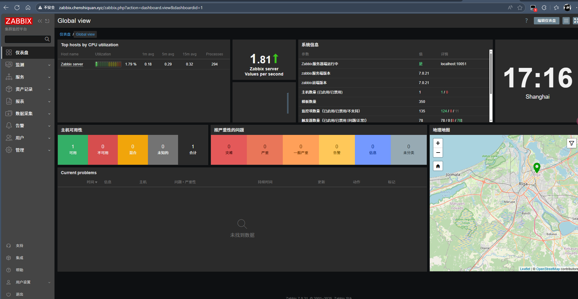Expand the 服务 menu chevron
578x299 pixels.
(x=49, y=77)
